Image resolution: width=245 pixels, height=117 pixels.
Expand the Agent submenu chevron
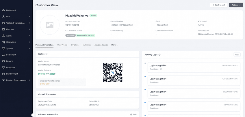(29, 36)
